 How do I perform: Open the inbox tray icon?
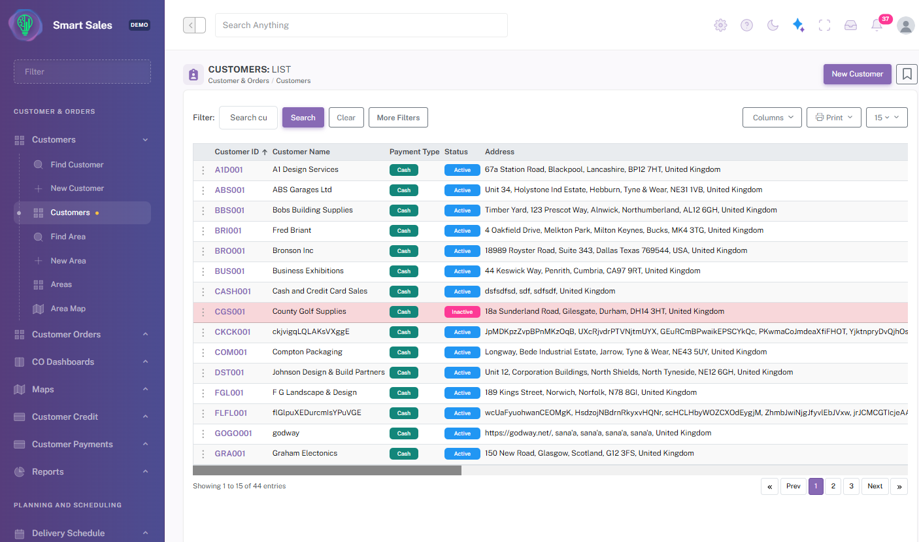point(850,25)
